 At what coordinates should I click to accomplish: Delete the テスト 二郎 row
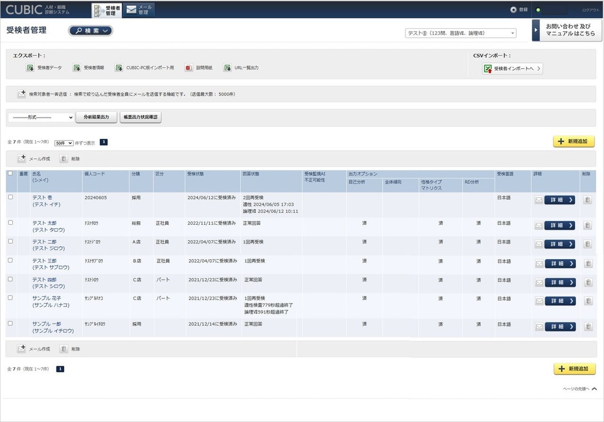pyautogui.click(x=587, y=244)
